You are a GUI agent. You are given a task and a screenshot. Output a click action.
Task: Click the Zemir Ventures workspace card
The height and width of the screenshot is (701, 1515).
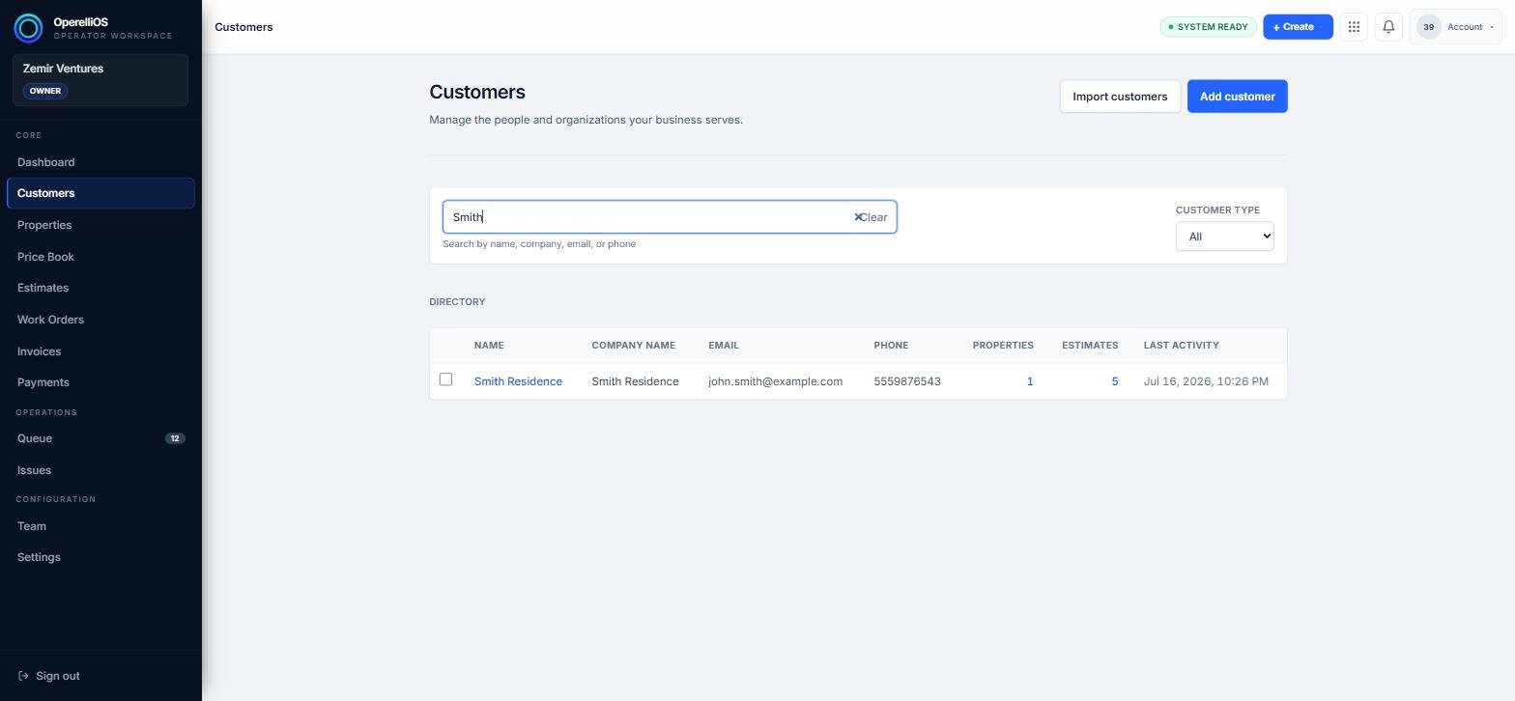click(x=100, y=80)
